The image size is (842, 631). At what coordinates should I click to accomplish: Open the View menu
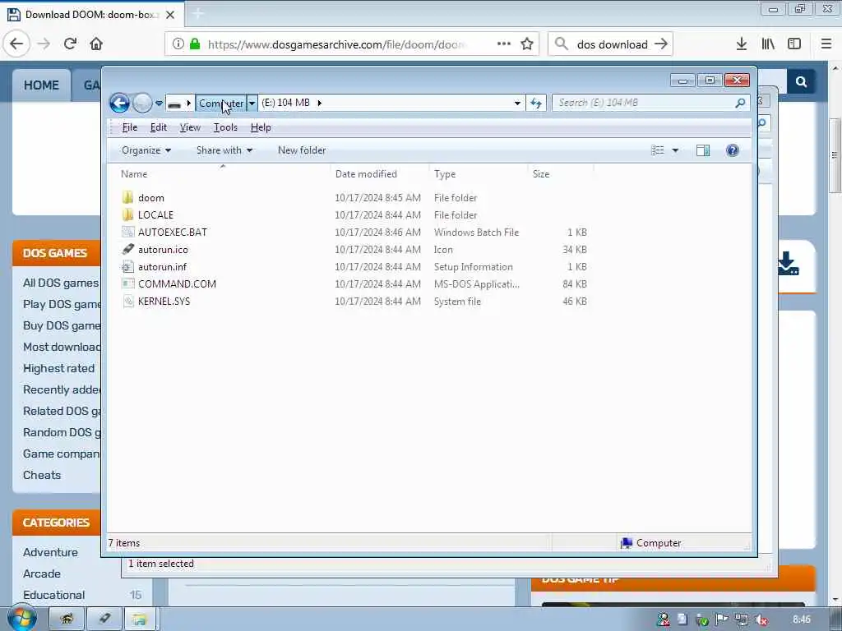(x=190, y=127)
